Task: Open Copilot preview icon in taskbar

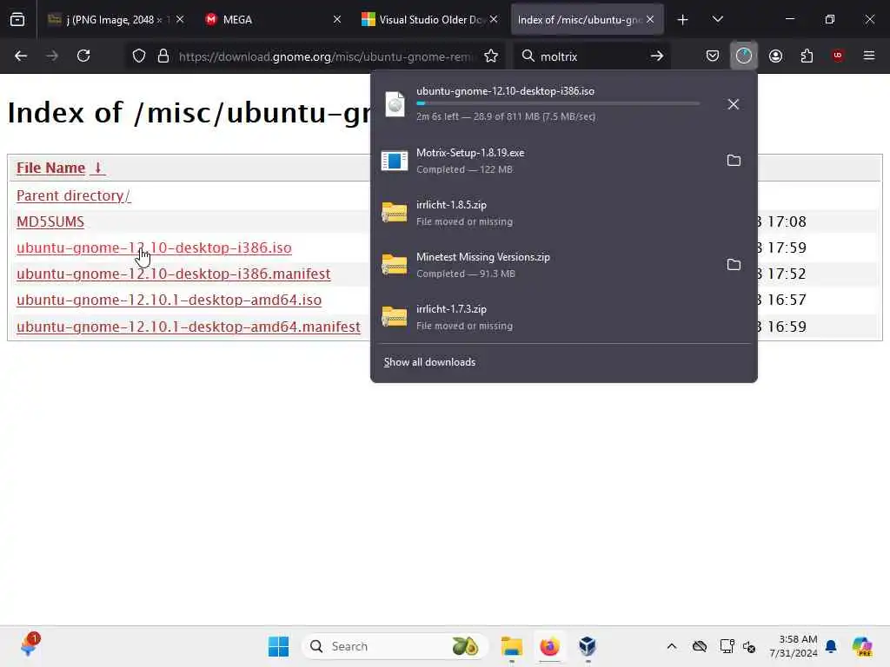Action: (863, 646)
